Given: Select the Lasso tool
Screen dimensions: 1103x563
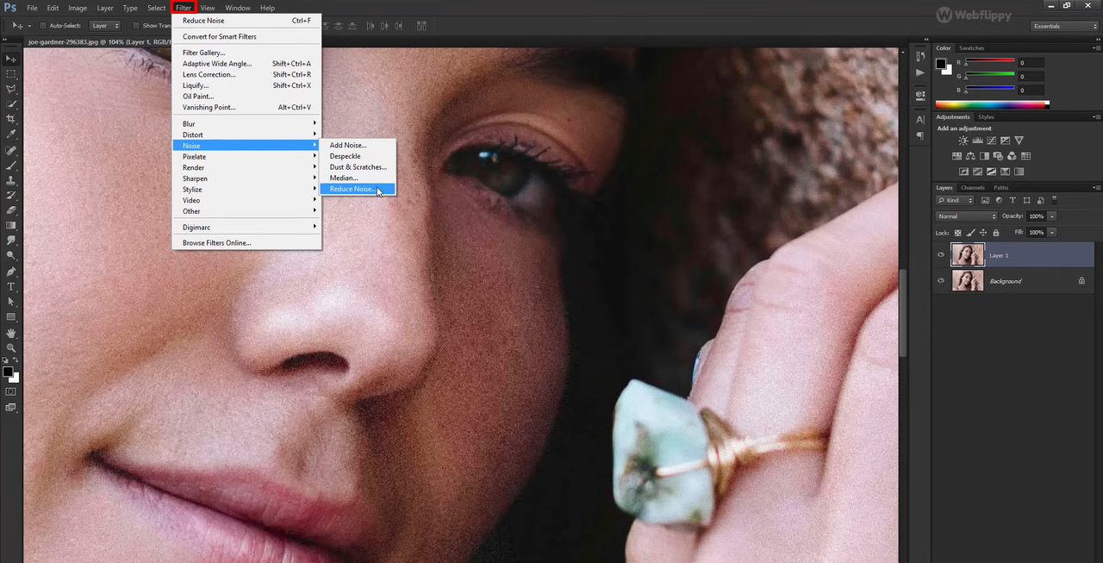Looking at the screenshot, I should (x=10, y=89).
